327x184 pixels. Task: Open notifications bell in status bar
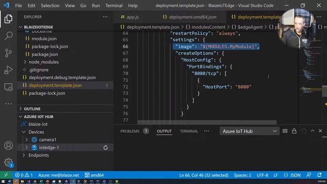(x=319, y=175)
